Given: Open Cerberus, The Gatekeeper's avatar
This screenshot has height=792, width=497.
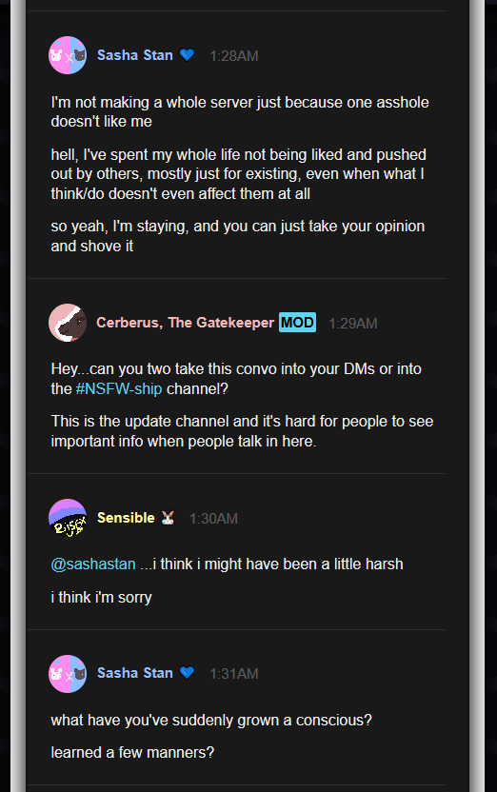Looking at the screenshot, I should (68, 323).
